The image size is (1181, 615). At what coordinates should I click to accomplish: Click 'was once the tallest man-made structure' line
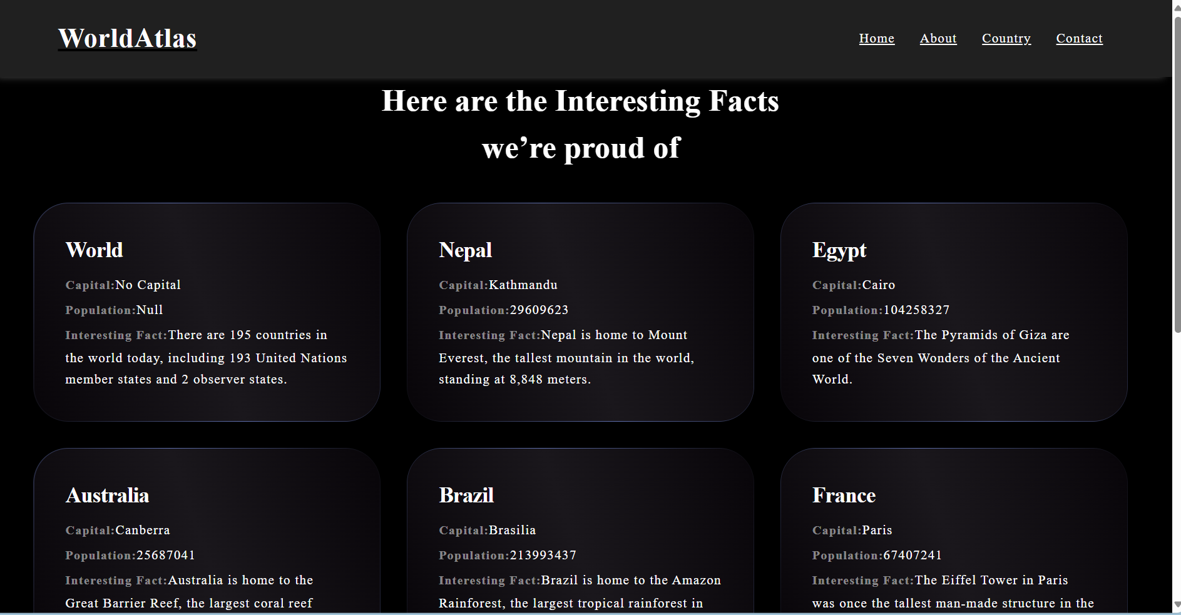(953, 603)
